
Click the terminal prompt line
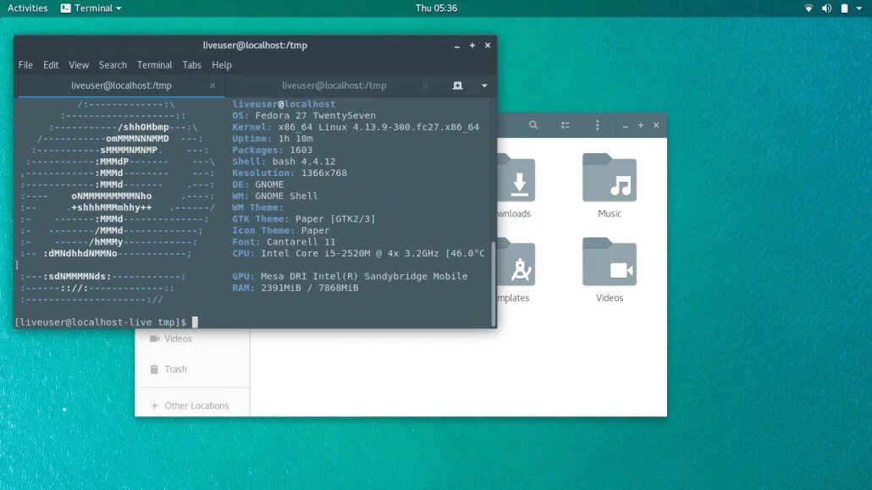pos(106,322)
